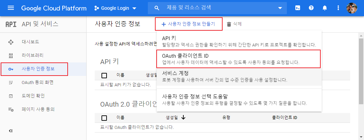Viewport: 364px width, 140px height.
Task: Click the 삭제 button
Action: 234,24
